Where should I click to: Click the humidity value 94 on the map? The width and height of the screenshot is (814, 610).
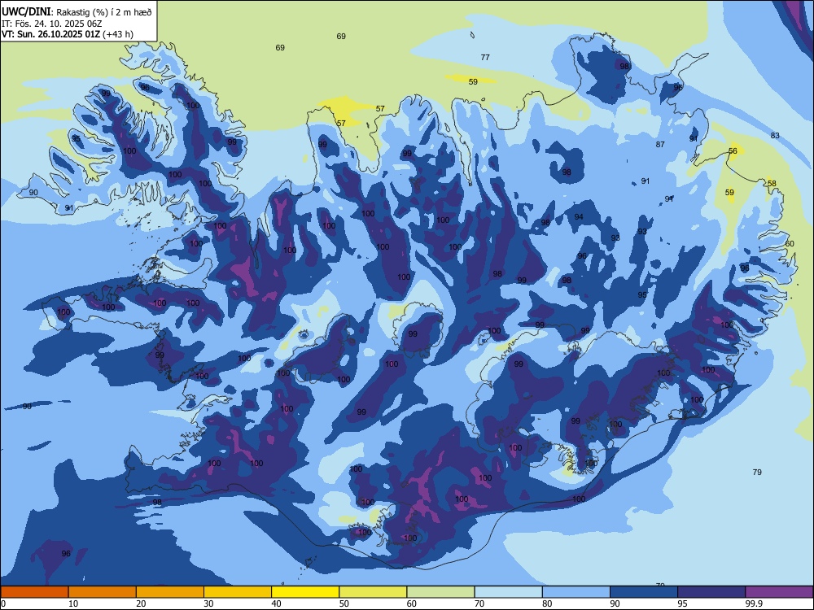pos(579,217)
